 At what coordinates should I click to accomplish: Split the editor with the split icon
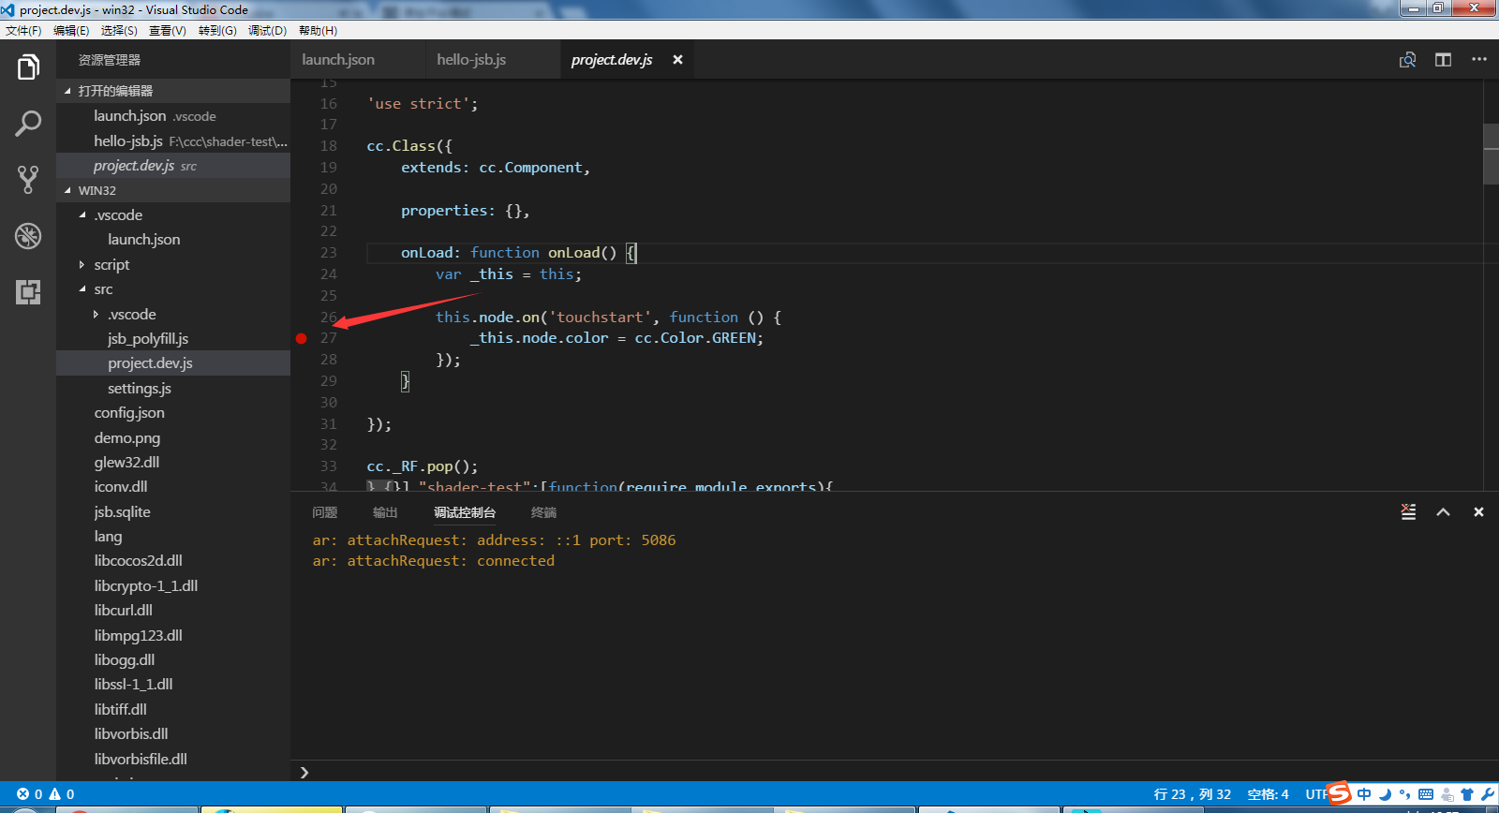click(x=1443, y=60)
